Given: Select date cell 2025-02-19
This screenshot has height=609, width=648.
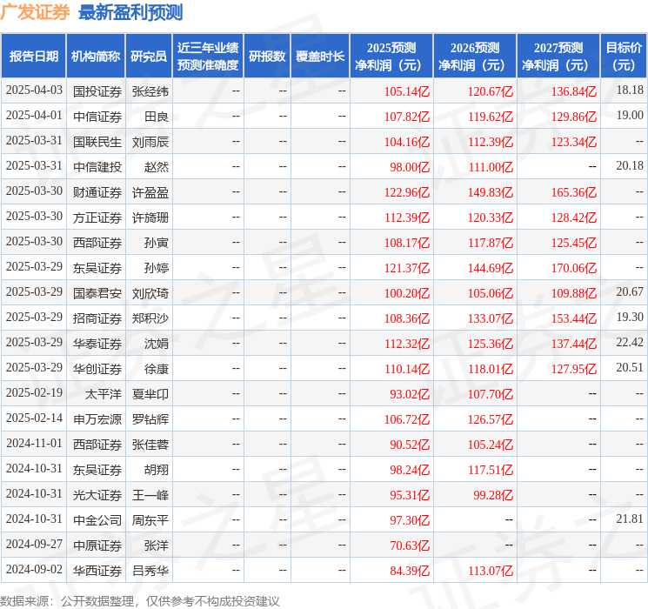Looking at the screenshot, I should (34, 392).
